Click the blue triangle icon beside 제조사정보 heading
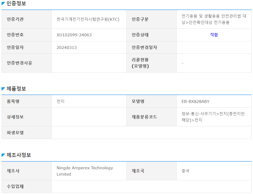253x194 pixels. 3,155
